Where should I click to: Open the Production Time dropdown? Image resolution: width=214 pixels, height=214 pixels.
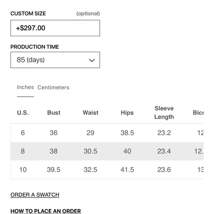[x=55, y=60]
